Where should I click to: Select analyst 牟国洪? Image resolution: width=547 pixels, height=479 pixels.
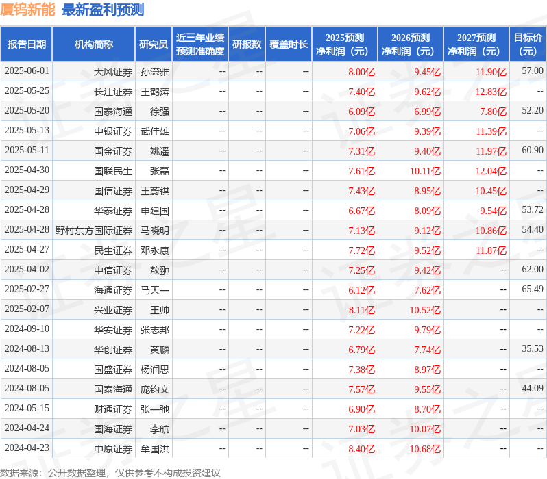tap(155, 449)
